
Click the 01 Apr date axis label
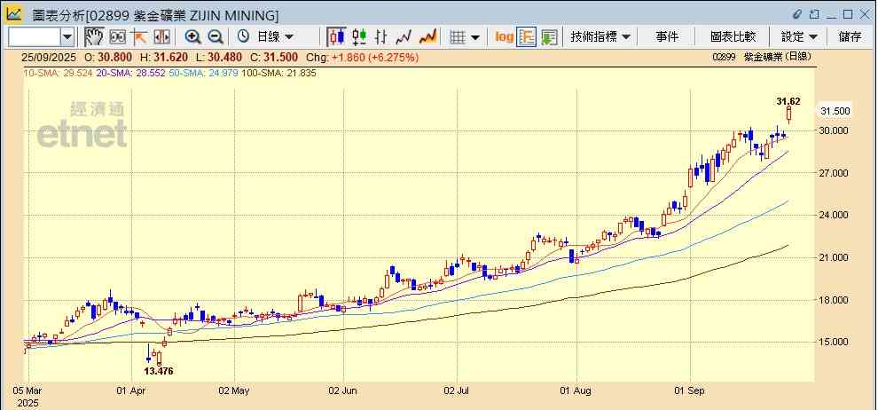point(131,390)
